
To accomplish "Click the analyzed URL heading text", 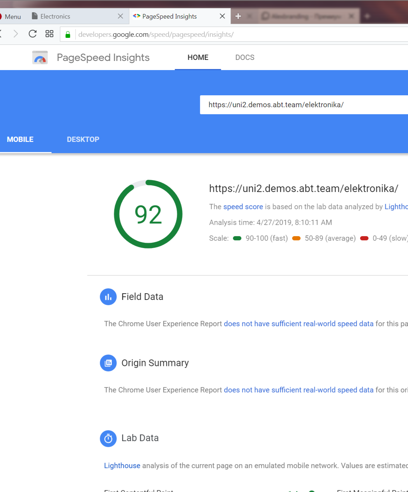I will click(x=304, y=189).
